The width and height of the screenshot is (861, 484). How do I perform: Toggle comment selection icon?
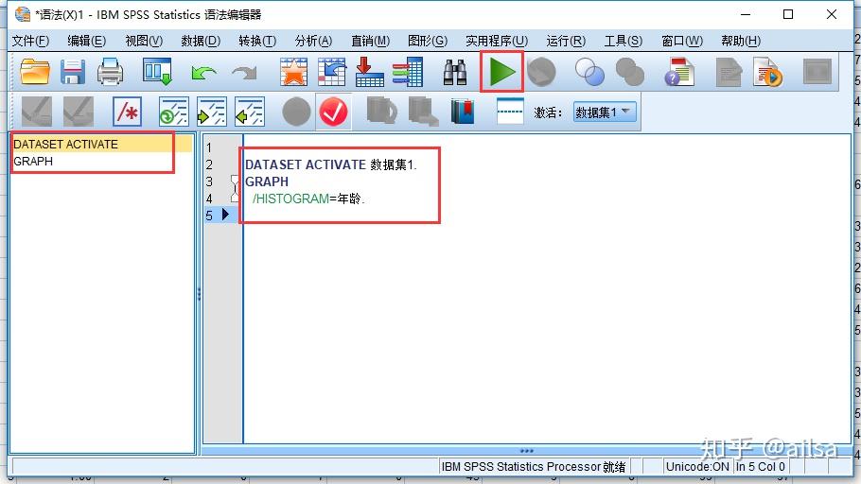pyautogui.click(x=127, y=112)
